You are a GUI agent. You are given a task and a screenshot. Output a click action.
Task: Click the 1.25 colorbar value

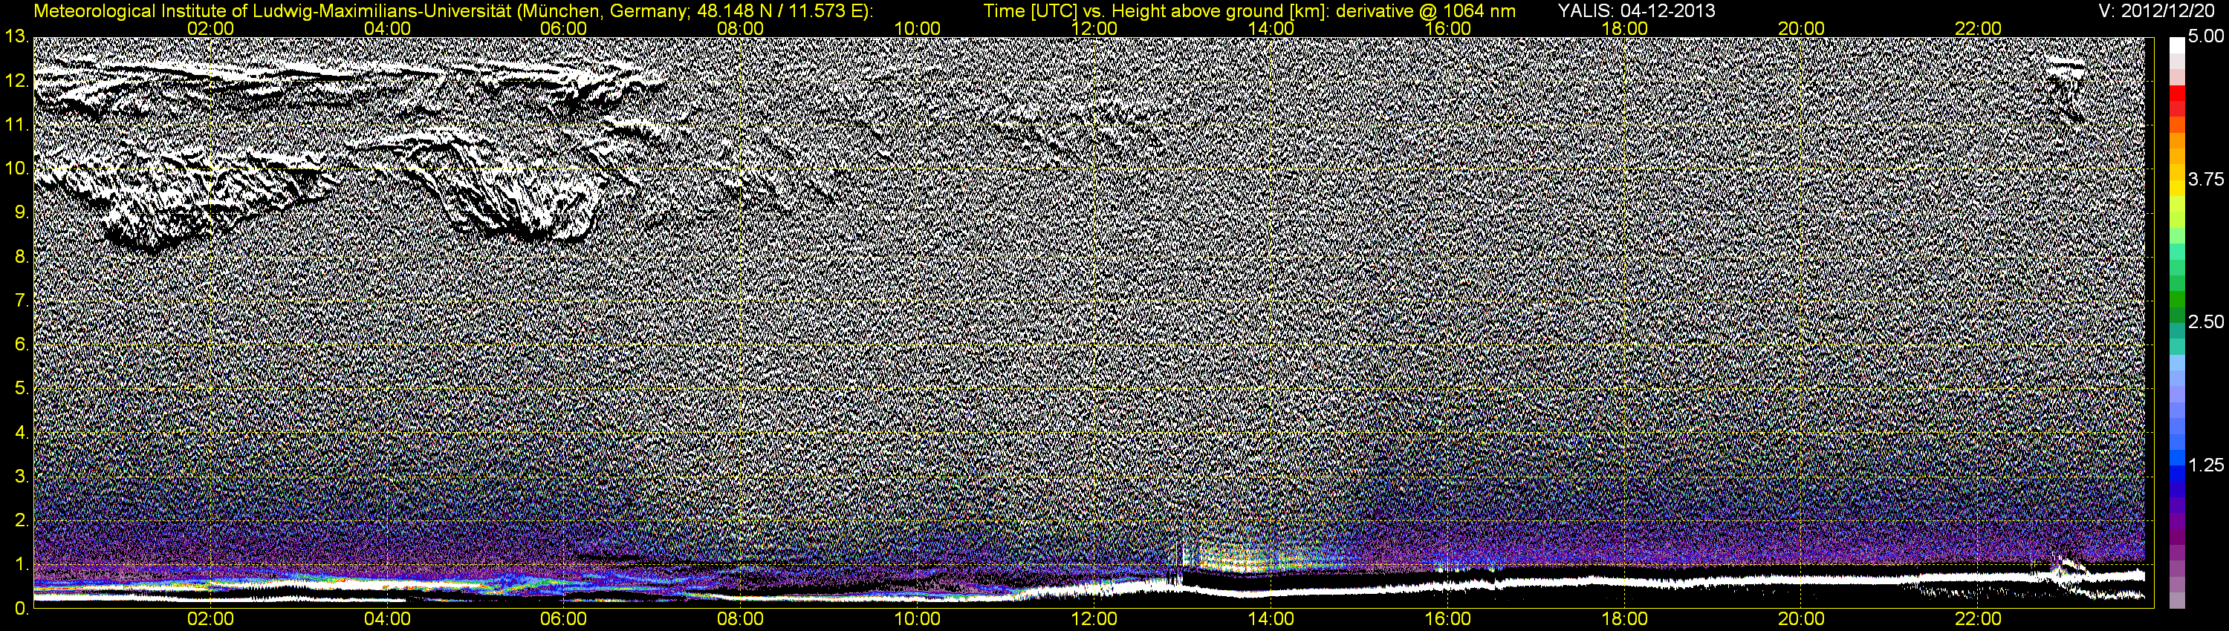click(x=2206, y=466)
